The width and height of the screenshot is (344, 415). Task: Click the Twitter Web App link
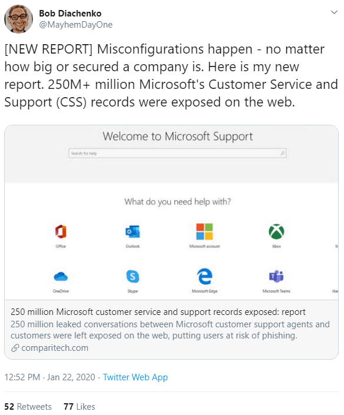(135, 377)
